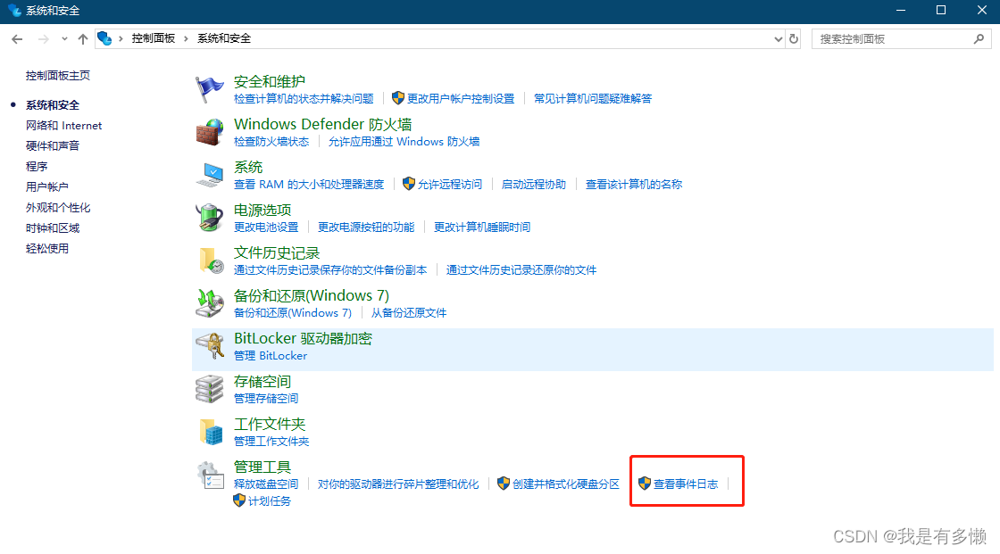The image size is (1000, 554).
Task: Click 检查防火墙状态 link
Action: click(x=271, y=142)
